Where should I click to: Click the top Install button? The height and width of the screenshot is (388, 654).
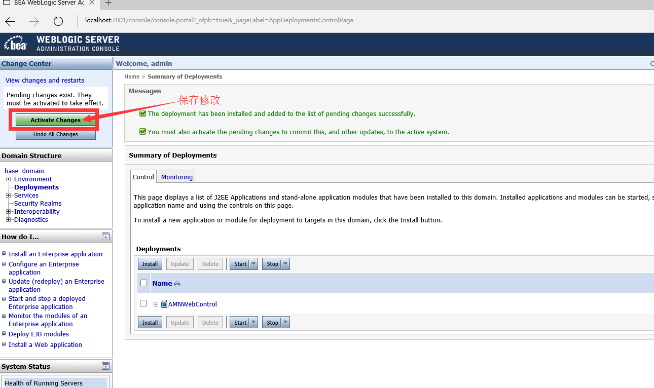click(x=150, y=264)
